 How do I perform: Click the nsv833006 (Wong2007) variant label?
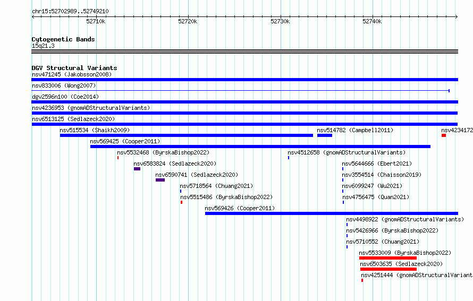(x=64, y=85)
